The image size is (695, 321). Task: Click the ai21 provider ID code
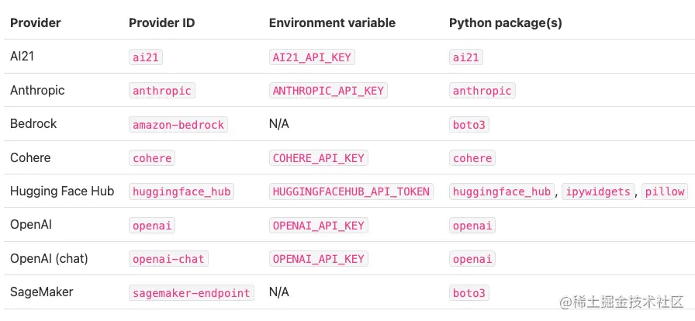[146, 57]
